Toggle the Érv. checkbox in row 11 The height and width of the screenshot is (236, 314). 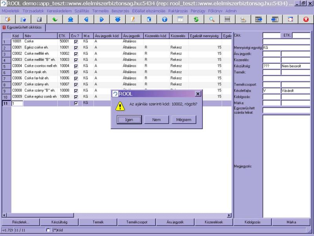[76, 103]
